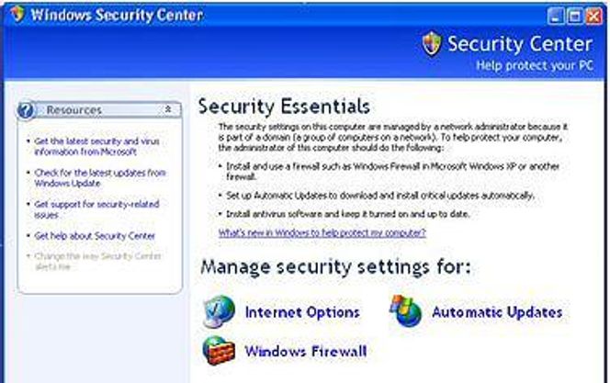Open What's new in Windows help link
610x383 pixels.
tap(322, 233)
